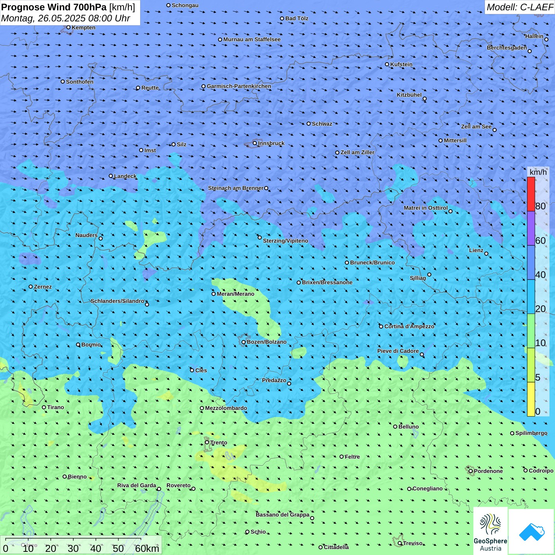Screen dimensions: 555x555
Task: Click the 'Conegliano' label
Action: point(427,488)
